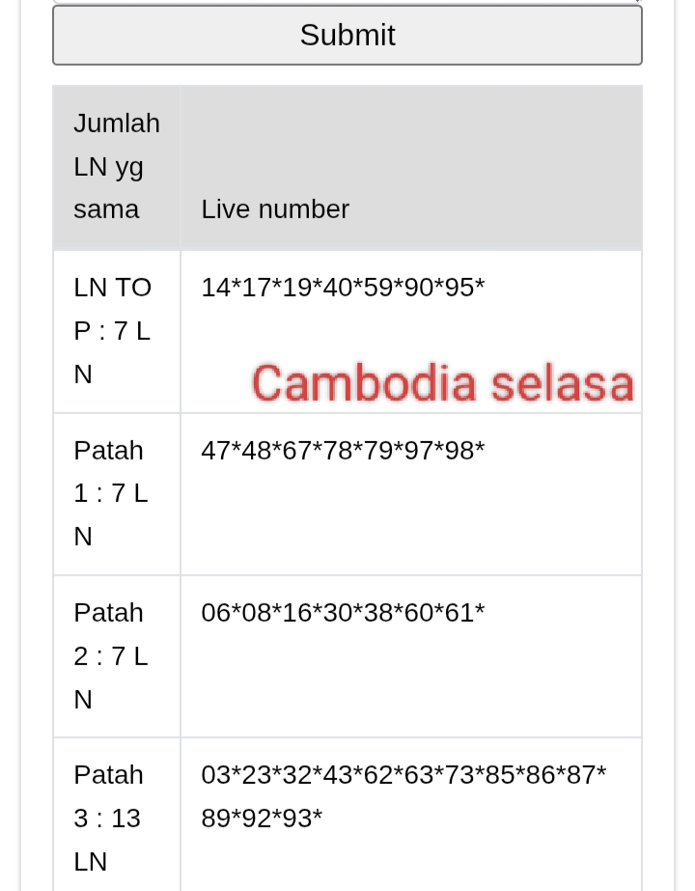Viewport: 695px width, 891px height.
Task: Select the 'Patah 3 : 13 LN' row label
Action: click(x=108, y=818)
